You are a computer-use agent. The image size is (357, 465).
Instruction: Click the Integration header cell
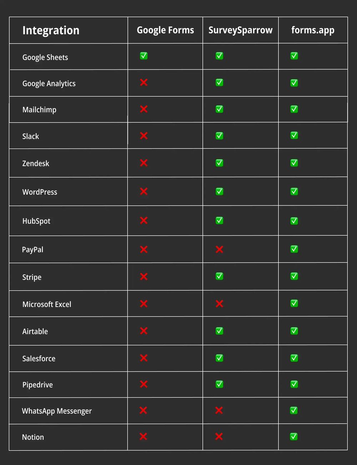point(51,30)
